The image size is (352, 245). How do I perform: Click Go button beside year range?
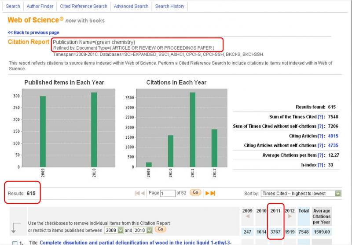click(160, 229)
